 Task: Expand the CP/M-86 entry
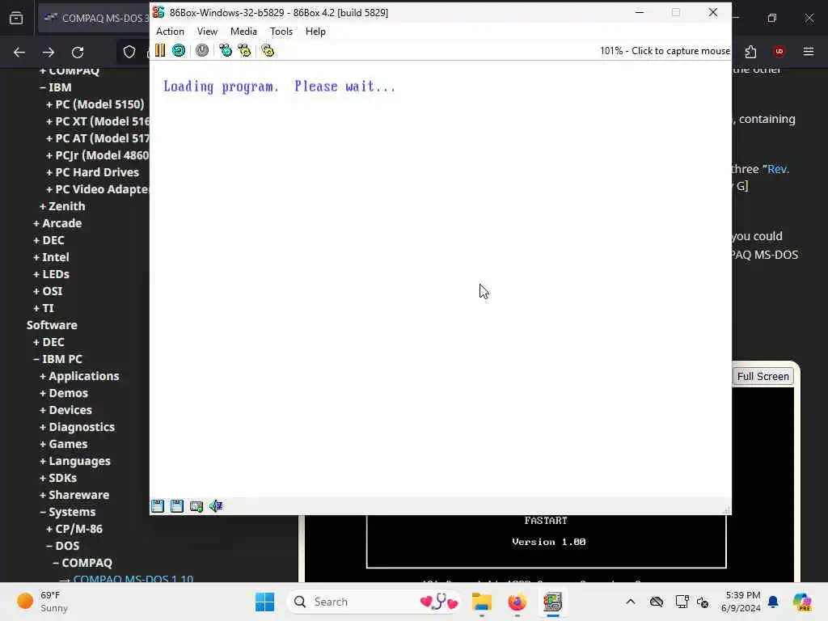tap(74, 529)
